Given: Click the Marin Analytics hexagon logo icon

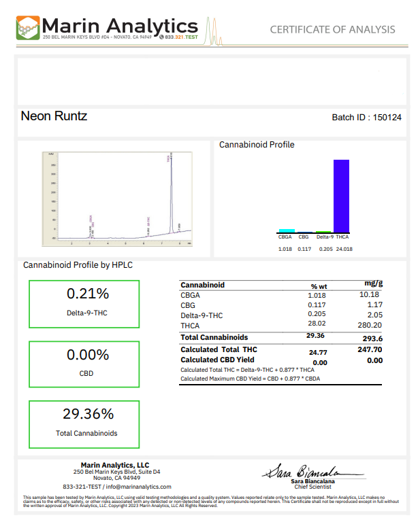Looking at the screenshot, I should pos(28,28).
